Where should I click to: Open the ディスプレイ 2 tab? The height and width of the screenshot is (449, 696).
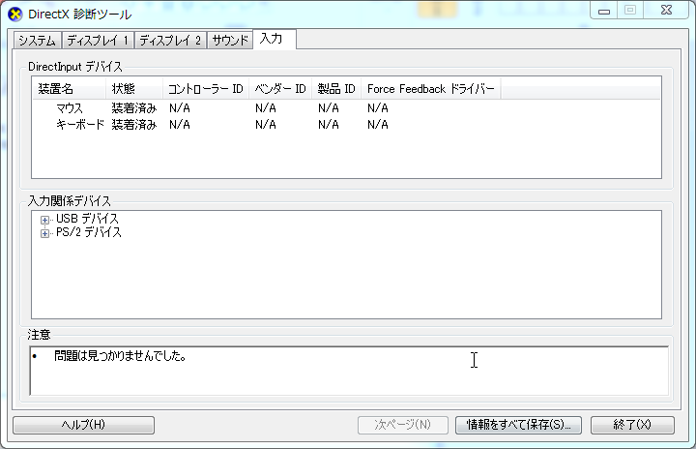point(170,41)
